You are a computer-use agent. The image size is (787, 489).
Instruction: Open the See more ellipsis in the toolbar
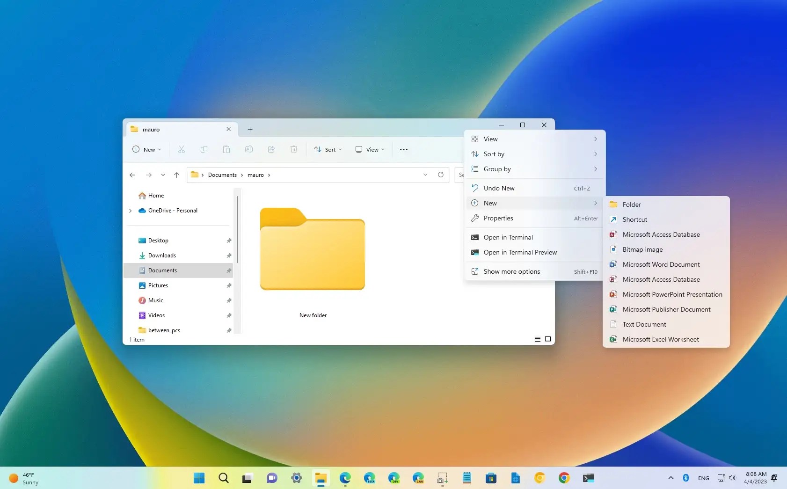pyautogui.click(x=403, y=149)
